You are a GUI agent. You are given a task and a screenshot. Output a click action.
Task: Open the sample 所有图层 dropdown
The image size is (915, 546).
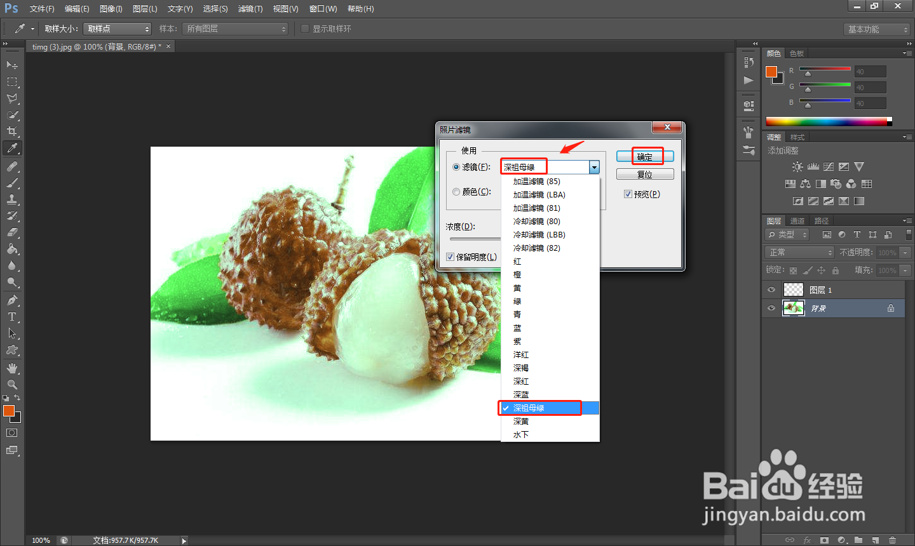point(235,29)
